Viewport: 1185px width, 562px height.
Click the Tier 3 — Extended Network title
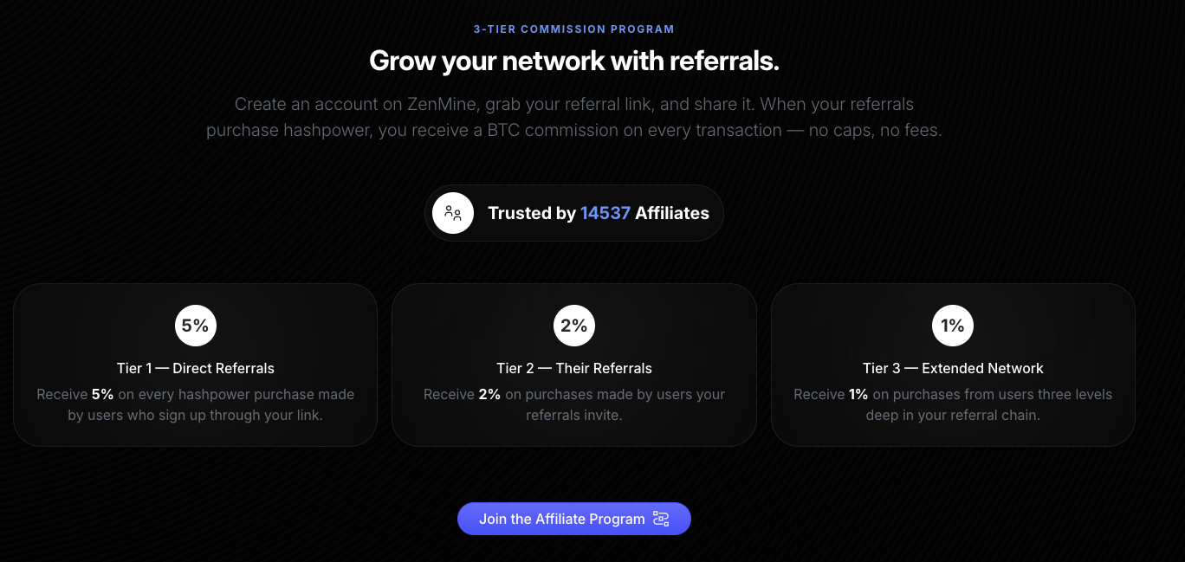[x=953, y=368]
